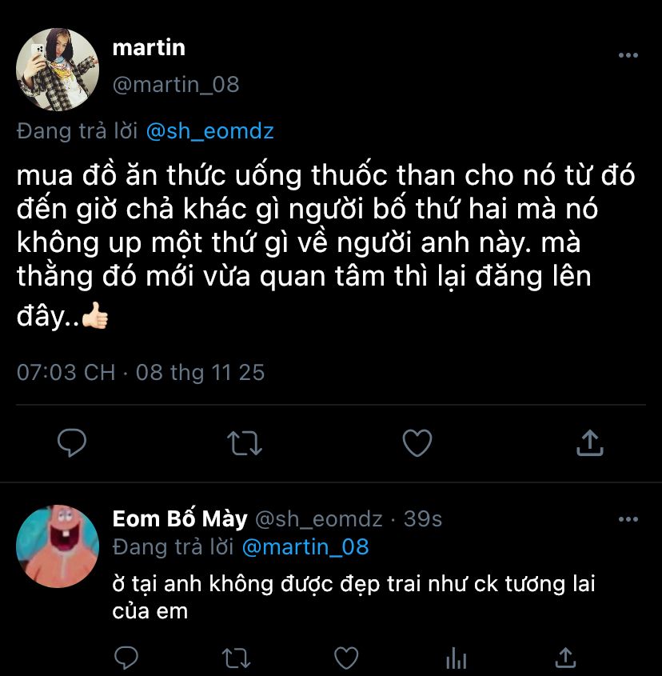Screen dimensions: 662x676
Task: Reply to Eom Bố Mày's comment
Action: tap(126, 658)
